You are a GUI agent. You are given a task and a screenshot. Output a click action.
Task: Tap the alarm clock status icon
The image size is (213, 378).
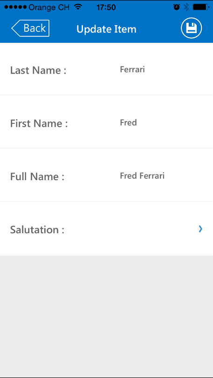[x=177, y=7]
